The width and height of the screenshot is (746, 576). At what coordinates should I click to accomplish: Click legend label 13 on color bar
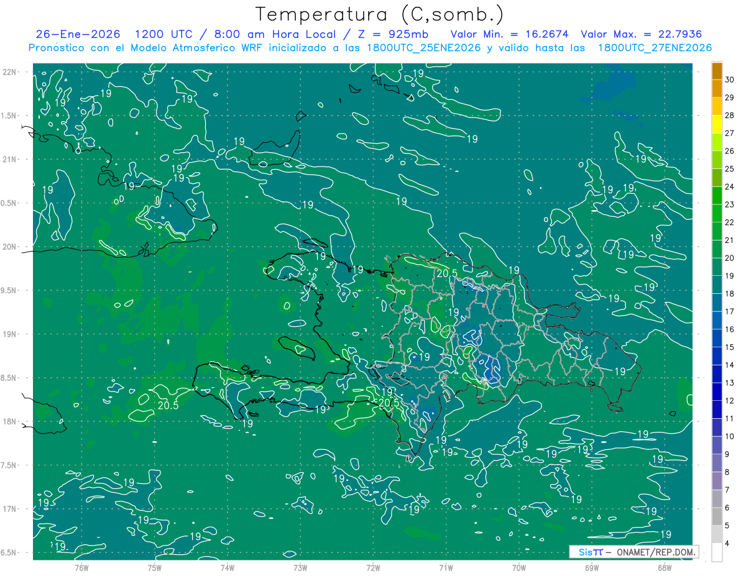tap(730, 383)
